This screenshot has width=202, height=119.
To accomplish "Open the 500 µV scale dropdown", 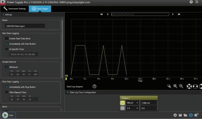I will pos(132,103).
